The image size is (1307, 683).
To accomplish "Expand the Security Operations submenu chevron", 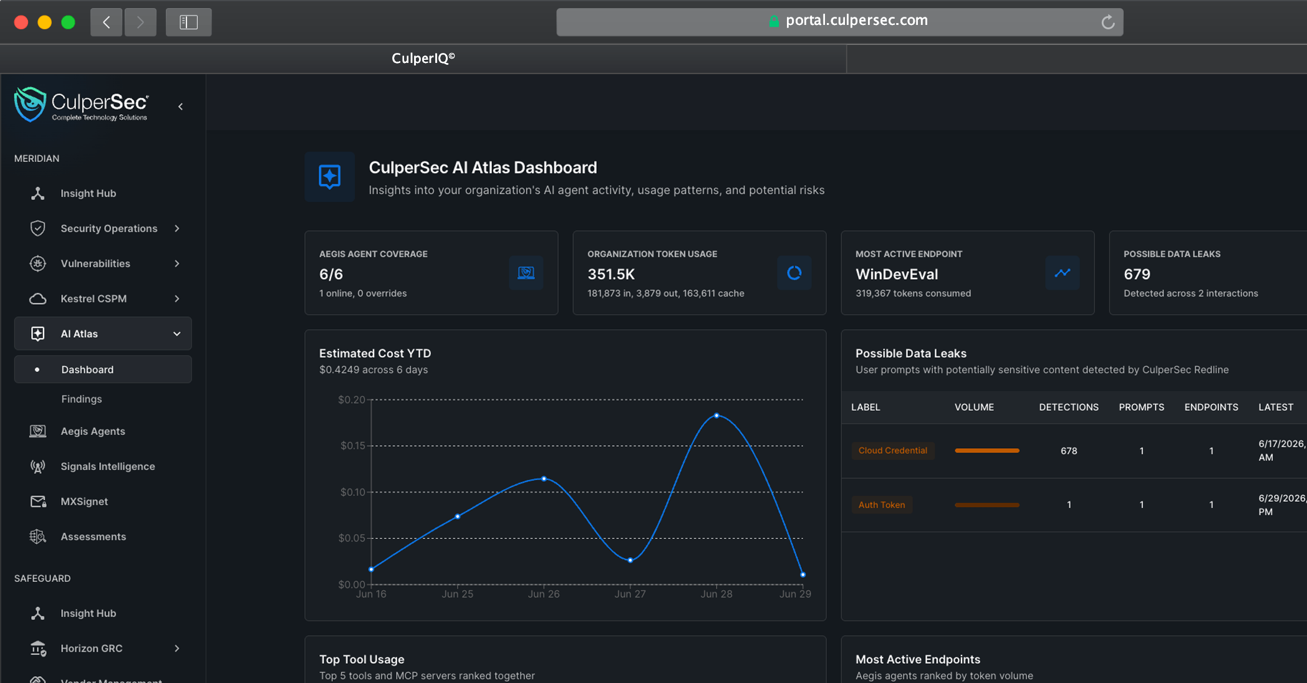I will click(x=177, y=229).
